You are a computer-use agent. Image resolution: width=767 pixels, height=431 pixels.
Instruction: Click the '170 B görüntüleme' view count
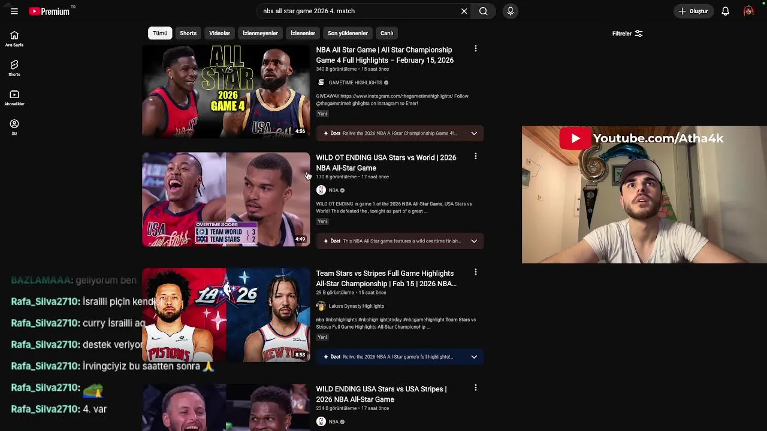click(x=336, y=177)
